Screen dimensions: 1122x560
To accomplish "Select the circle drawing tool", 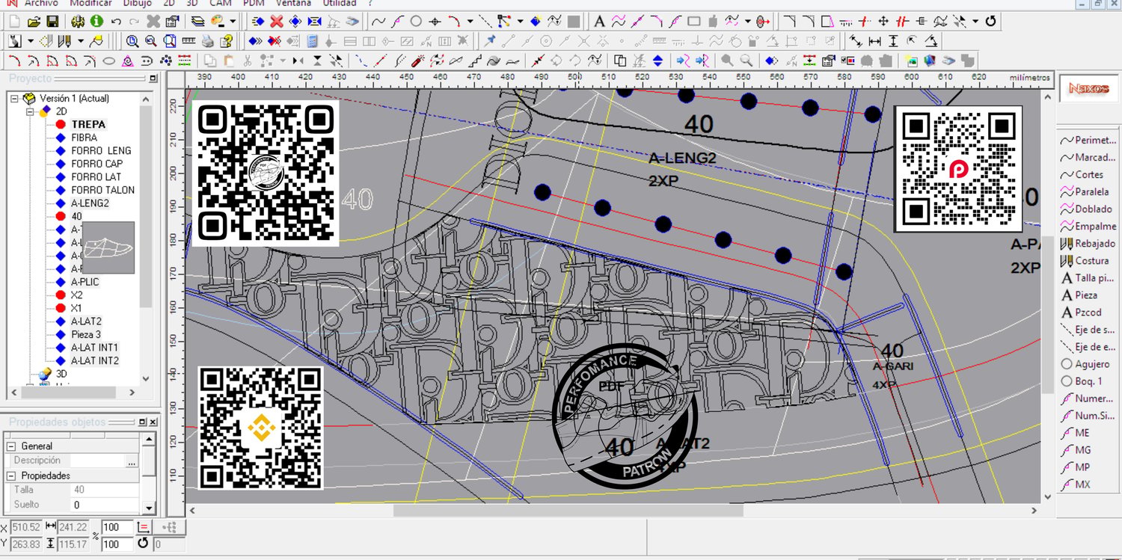I will [416, 21].
